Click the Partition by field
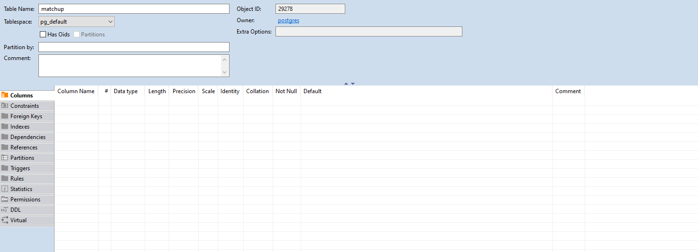 coord(134,47)
